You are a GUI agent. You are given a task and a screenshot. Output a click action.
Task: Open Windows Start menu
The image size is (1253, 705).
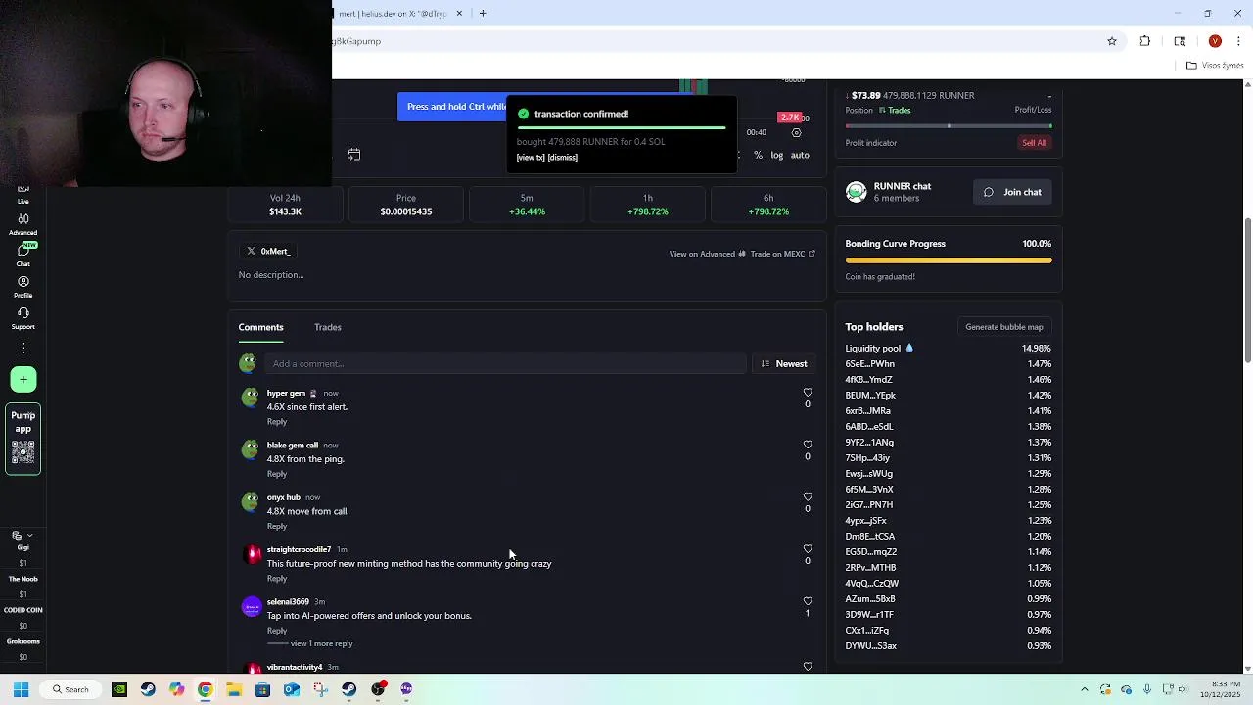tap(21, 689)
